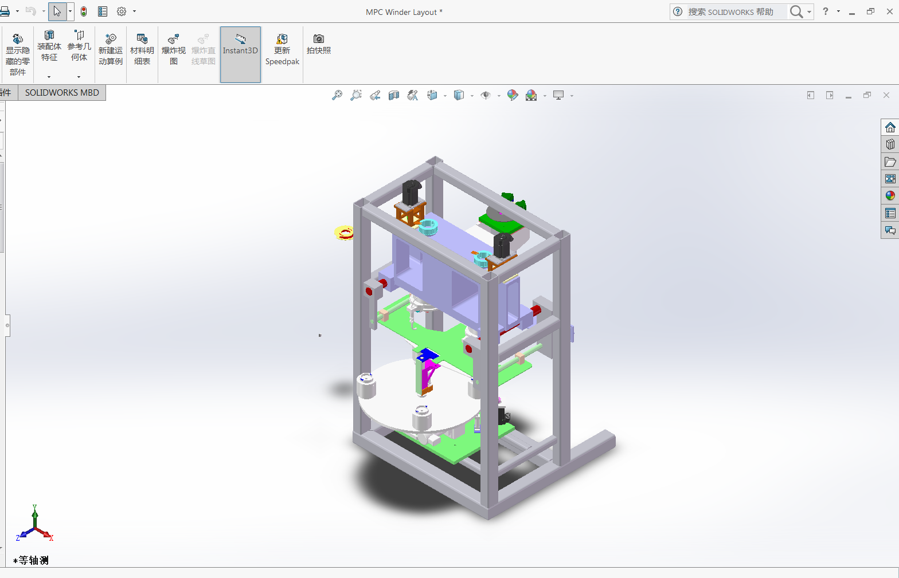Click 拍快照 (Take Snapshot) camera icon
The image size is (899, 578).
click(319, 44)
